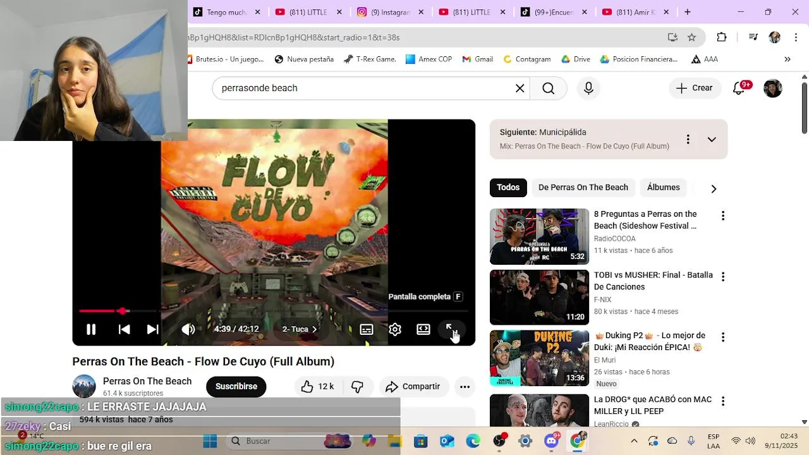Dislike the video thumbs-down button

358,387
